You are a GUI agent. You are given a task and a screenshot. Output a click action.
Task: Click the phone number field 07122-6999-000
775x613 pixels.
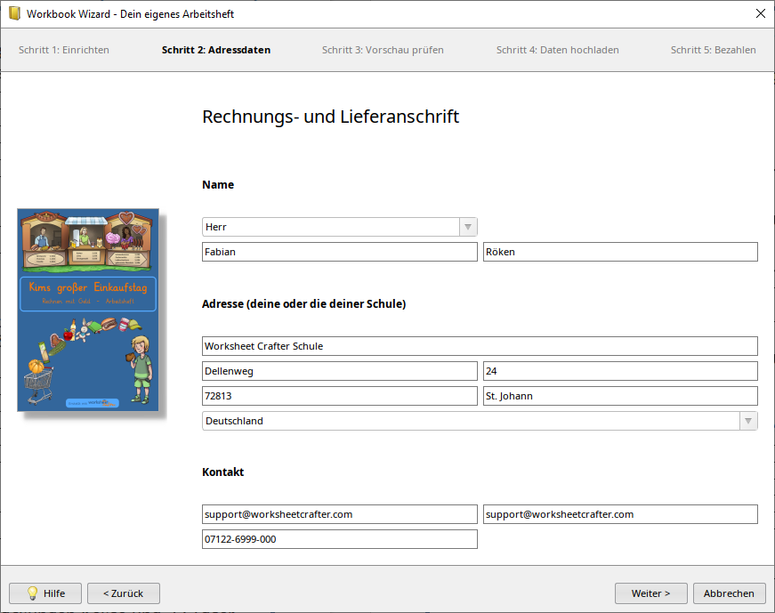339,539
